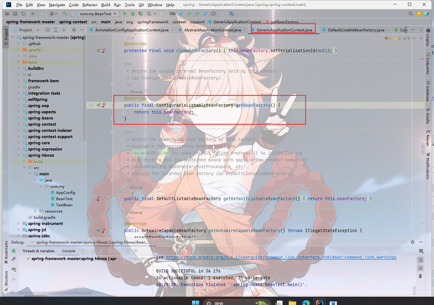Expand the resources folder node
The width and height of the screenshot is (434, 305).
pos(35,211)
